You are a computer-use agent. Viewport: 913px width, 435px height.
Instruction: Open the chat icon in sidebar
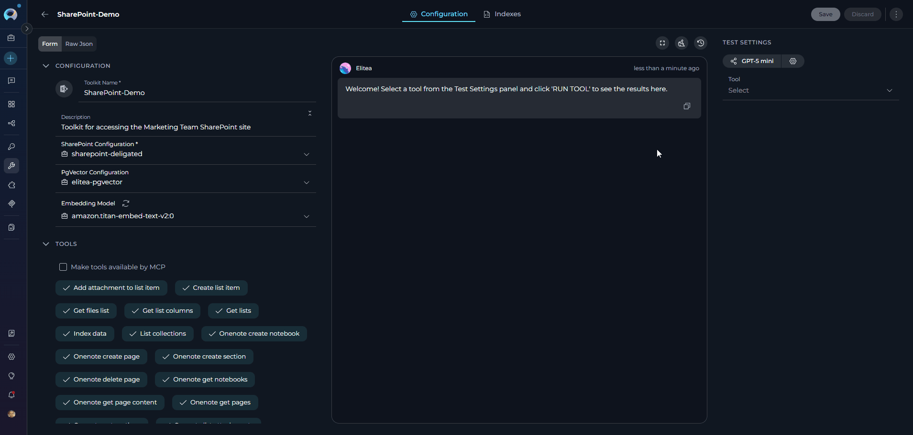point(11,81)
